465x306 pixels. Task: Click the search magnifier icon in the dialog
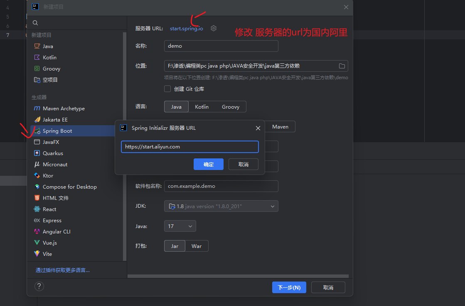click(x=35, y=23)
